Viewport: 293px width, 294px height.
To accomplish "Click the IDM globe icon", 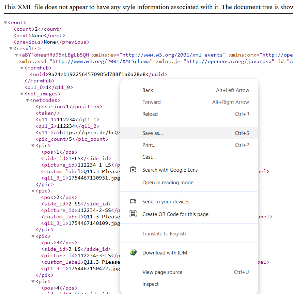I will click(x=133, y=252).
